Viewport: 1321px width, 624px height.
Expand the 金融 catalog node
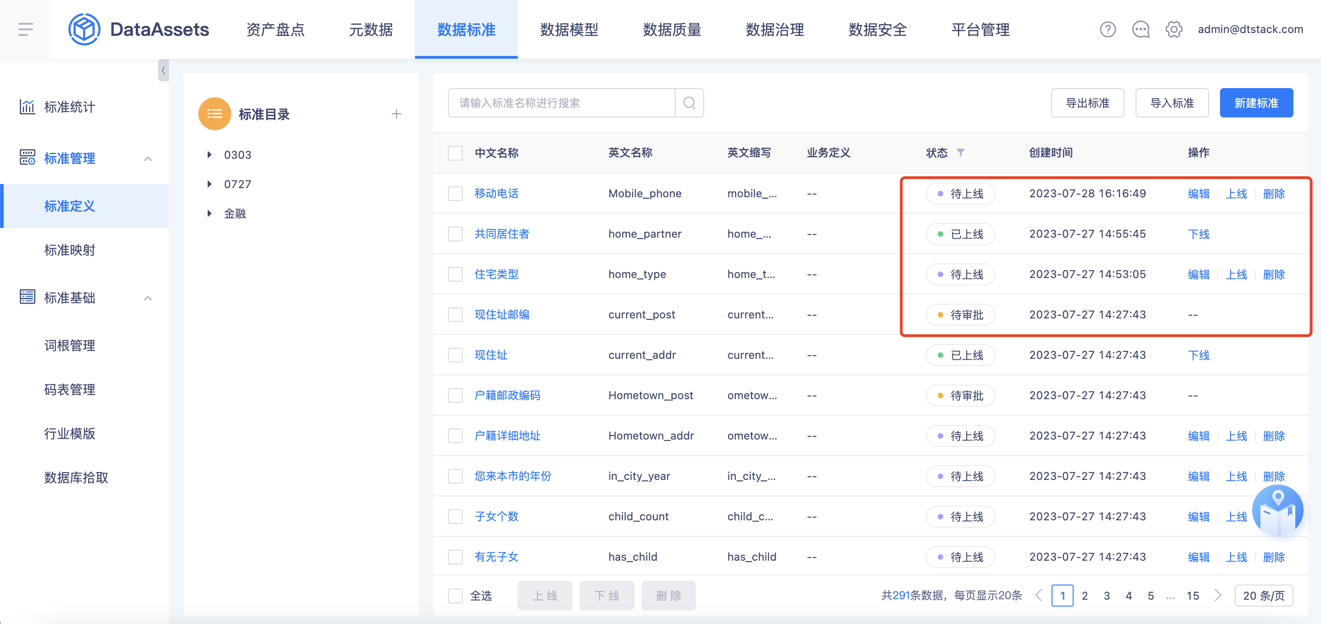[209, 213]
